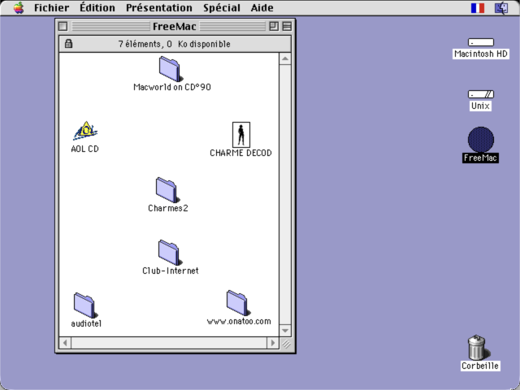Select the www.onatoo.com folder icon
The height and width of the screenshot is (390, 520).
pyautogui.click(x=238, y=303)
